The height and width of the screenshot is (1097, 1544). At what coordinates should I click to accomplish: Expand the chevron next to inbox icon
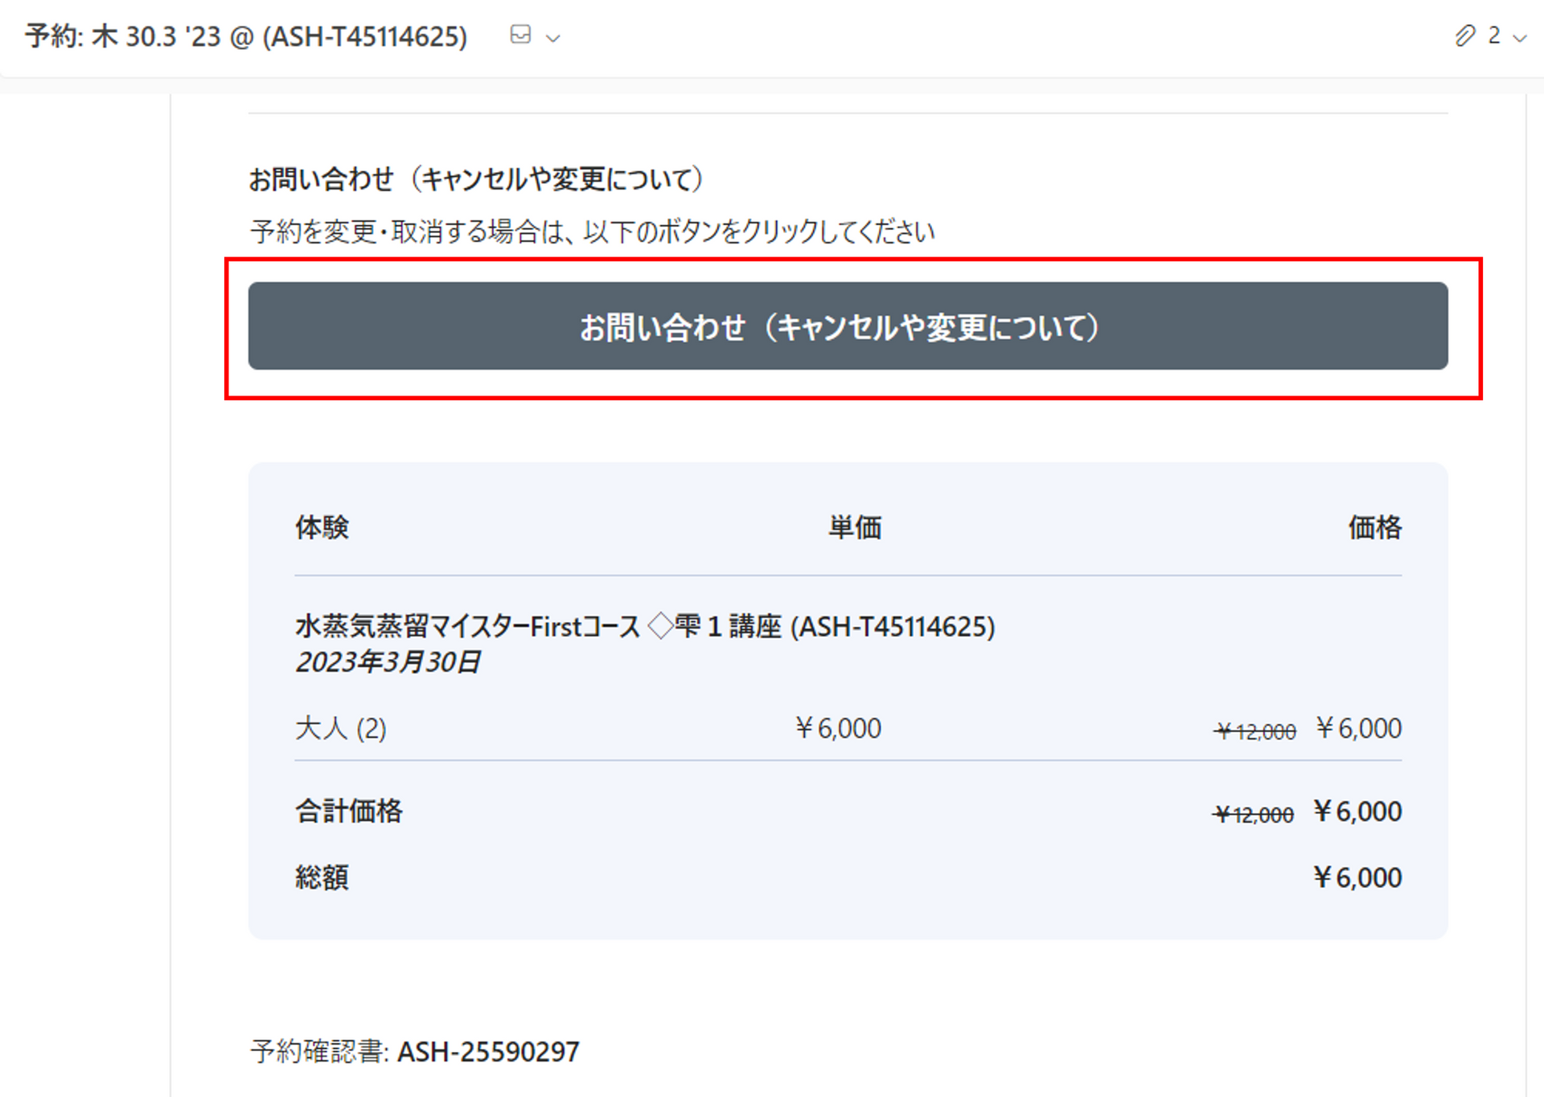click(x=553, y=38)
